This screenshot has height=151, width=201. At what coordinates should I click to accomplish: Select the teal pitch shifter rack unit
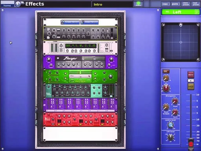[80, 91]
